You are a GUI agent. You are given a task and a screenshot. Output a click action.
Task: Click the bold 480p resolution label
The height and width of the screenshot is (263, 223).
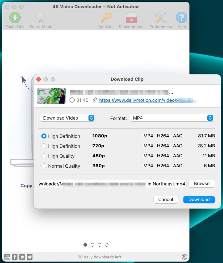pos(98,156)
